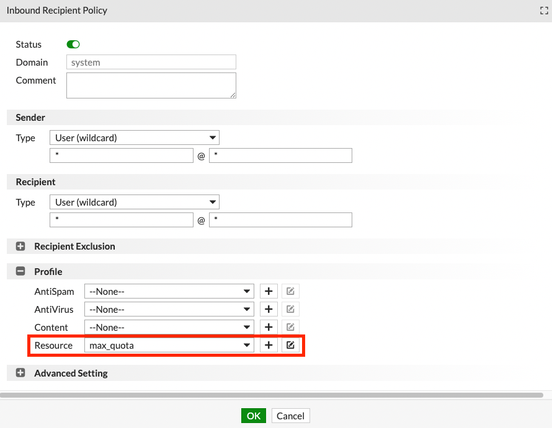Add a new Resource profile
The width and height of the screenshot is (552, 428).
click(x=268, y=345)
